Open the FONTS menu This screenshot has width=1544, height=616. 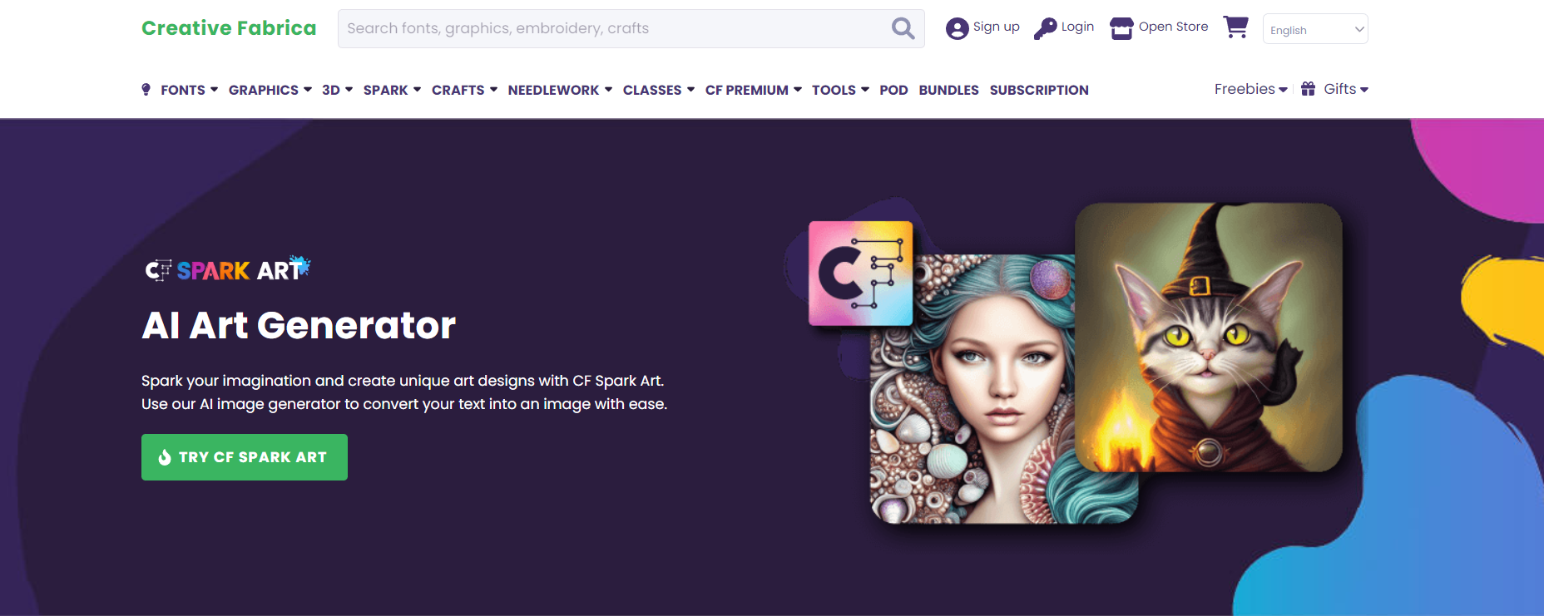[x=183, y=90]
